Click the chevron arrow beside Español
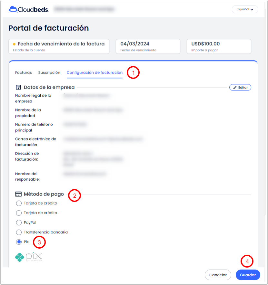268x285 pixels. pyautogui.click(x=252, y=10)
